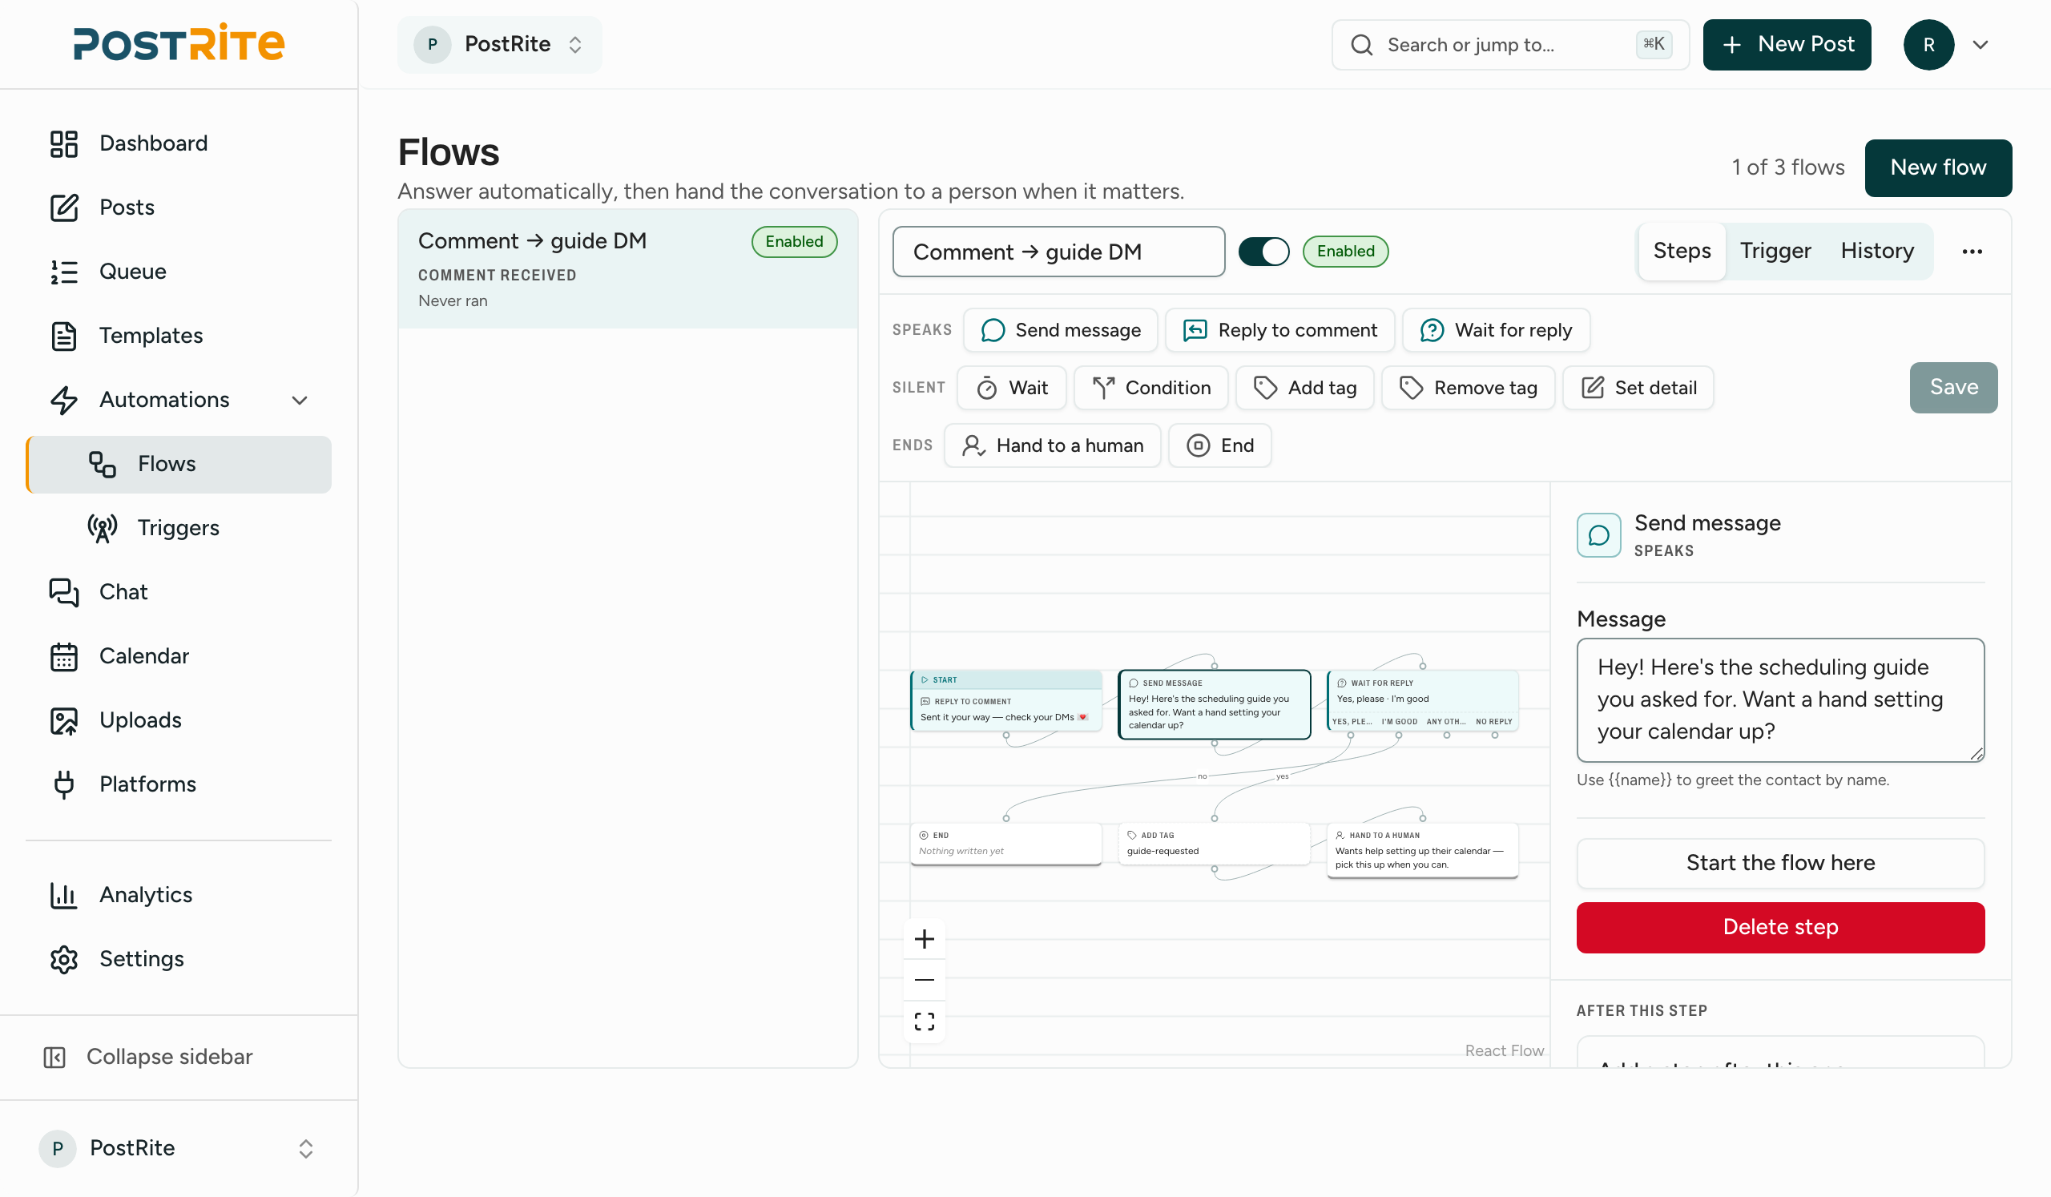The image size is (2051, 1197).
Task: Click Start the flow here
Action: coord(1780,864)
